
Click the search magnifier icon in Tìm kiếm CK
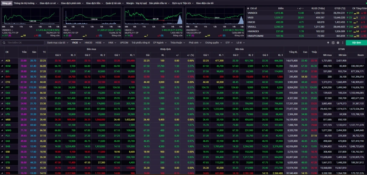click(x=4, y=43)
